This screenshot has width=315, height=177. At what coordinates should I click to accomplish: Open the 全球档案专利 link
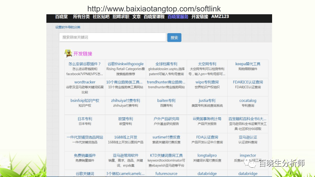tap(166, 64)
